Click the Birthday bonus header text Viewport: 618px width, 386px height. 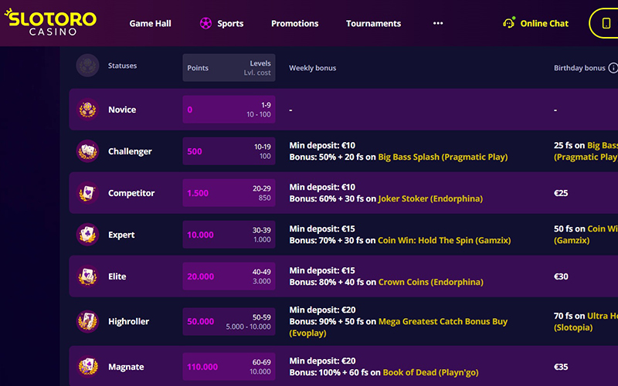pos(579,68)
